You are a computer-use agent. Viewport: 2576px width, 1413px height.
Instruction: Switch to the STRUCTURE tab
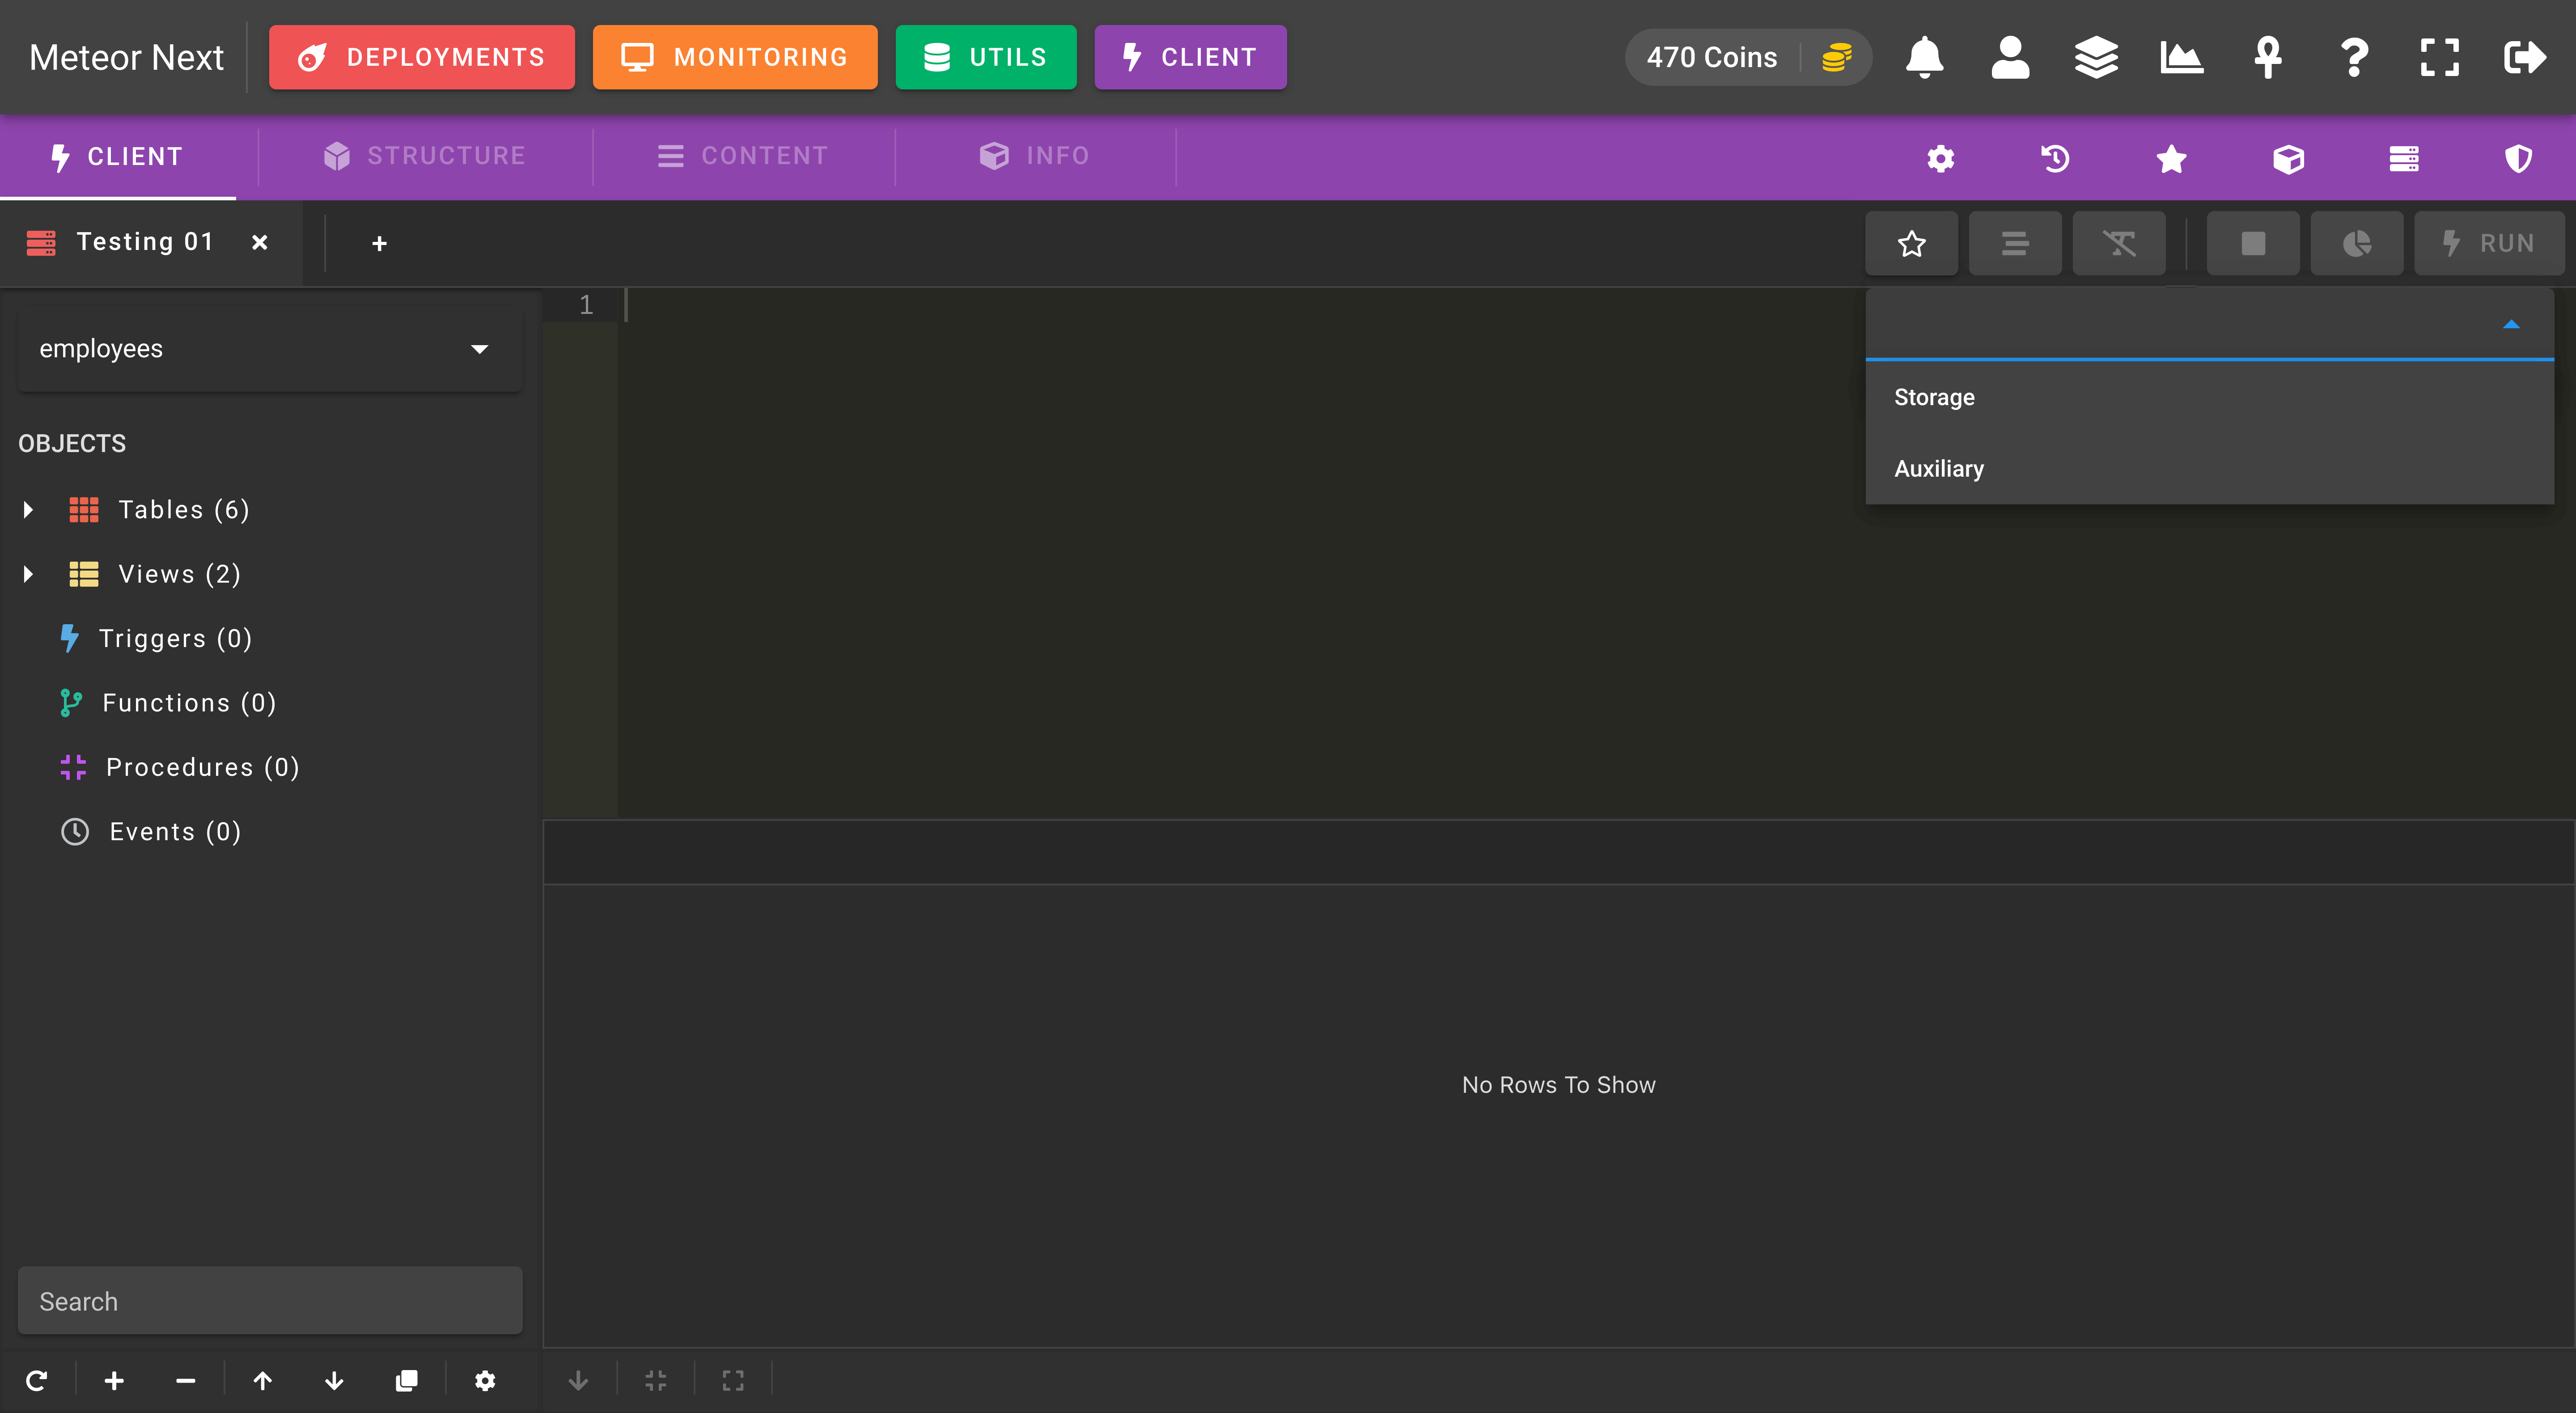coord(425,156)
